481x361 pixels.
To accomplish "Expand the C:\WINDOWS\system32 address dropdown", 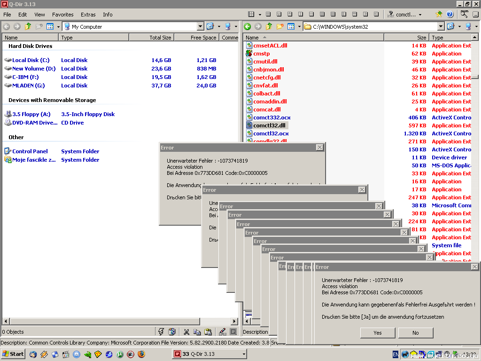I will point(441,27).
